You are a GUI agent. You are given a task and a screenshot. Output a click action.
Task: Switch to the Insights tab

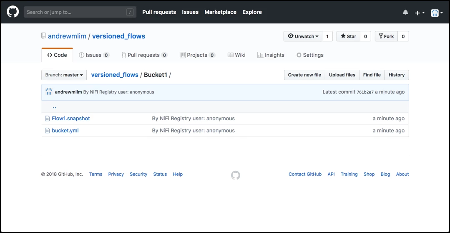[271, 55]
